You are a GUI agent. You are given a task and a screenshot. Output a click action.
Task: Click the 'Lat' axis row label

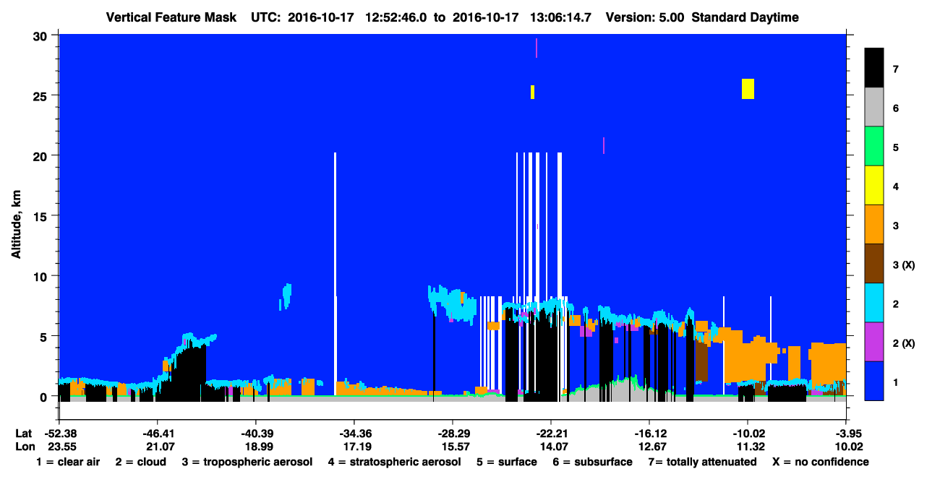[x=23, y=434]
